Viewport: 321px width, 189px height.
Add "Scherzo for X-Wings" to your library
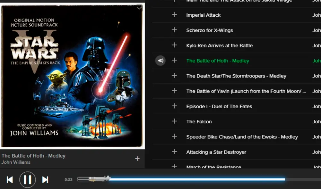(174, 30)
